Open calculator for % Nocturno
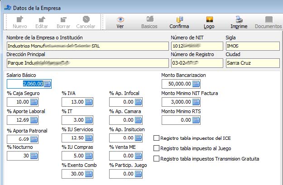 [x=34, y=156]
